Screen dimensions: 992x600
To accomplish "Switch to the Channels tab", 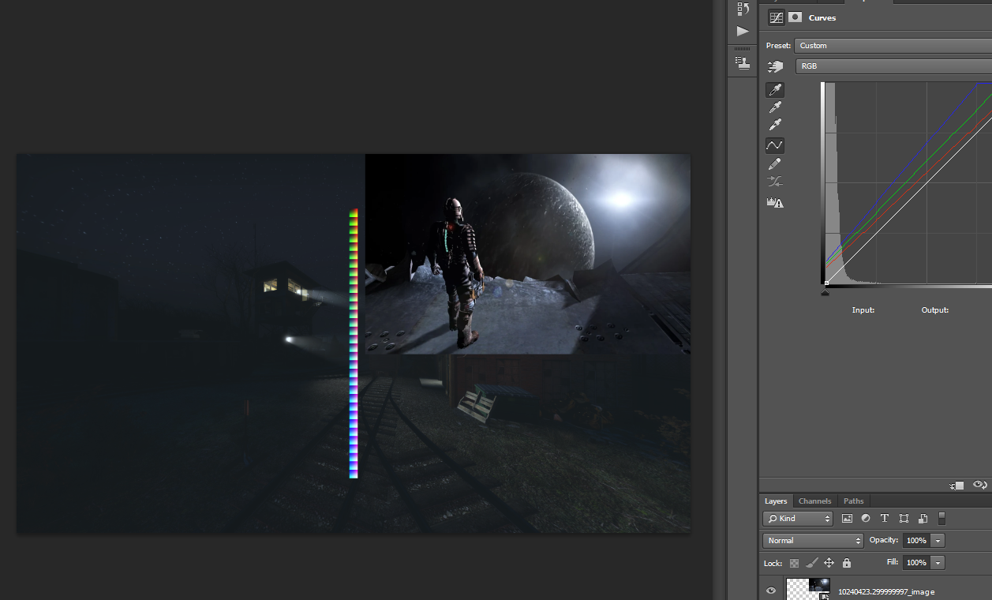I will 814,501.
